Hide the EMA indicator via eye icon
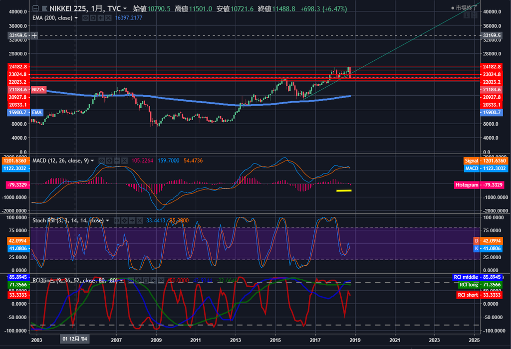 point(85,18)
